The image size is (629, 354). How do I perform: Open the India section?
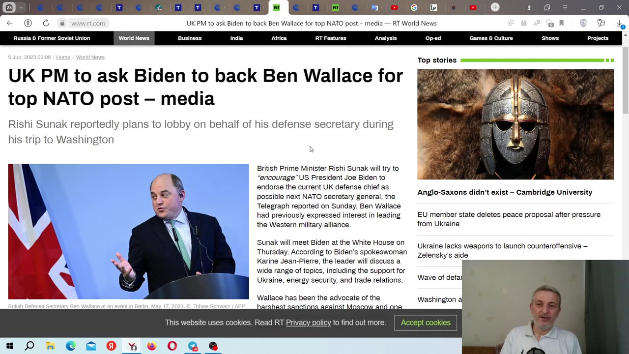pyautogui.click(x=236, y=38)
